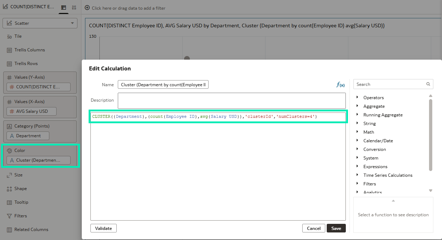Screen dimensions: 442x240
Task: Cancel the Edit Calculation dialog
Action: [313, 228]
